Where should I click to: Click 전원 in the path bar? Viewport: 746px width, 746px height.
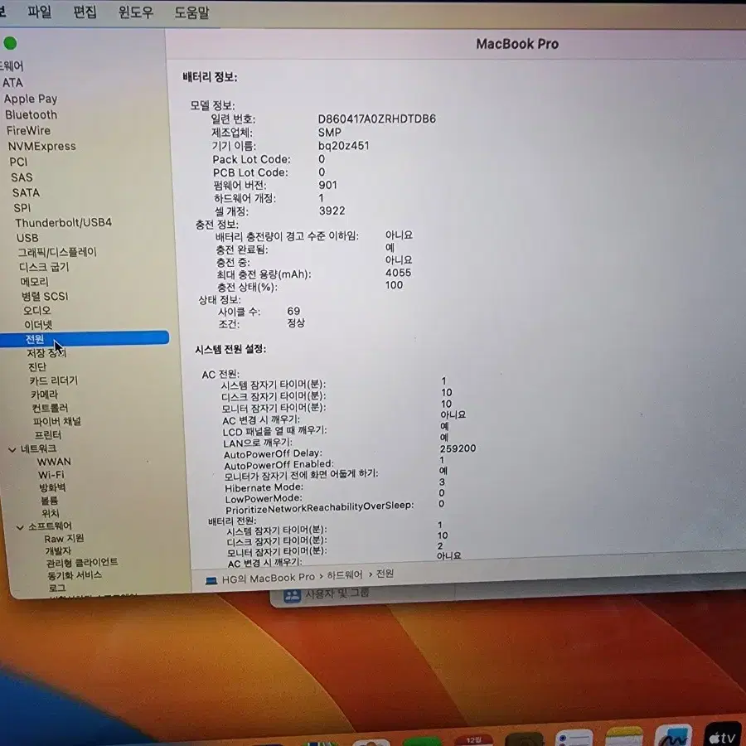(385, 574)
